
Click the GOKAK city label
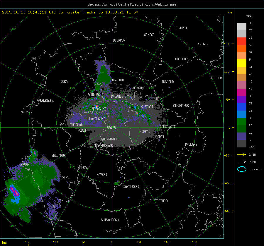(65, 81)
